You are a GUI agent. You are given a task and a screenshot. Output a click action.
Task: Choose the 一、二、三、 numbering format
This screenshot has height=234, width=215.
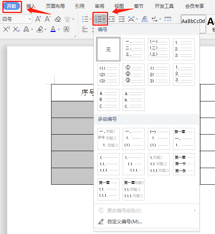pos(134,49)
